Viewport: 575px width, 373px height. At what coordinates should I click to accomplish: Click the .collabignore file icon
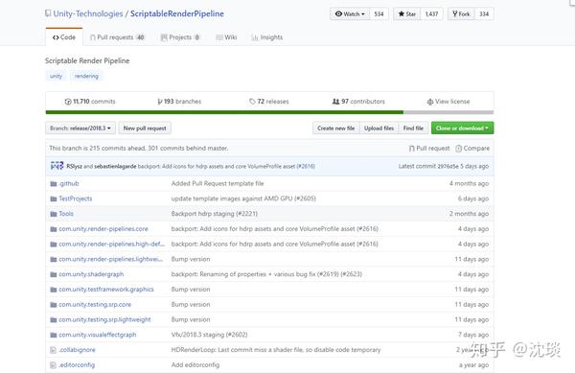[x=53, y=350]
